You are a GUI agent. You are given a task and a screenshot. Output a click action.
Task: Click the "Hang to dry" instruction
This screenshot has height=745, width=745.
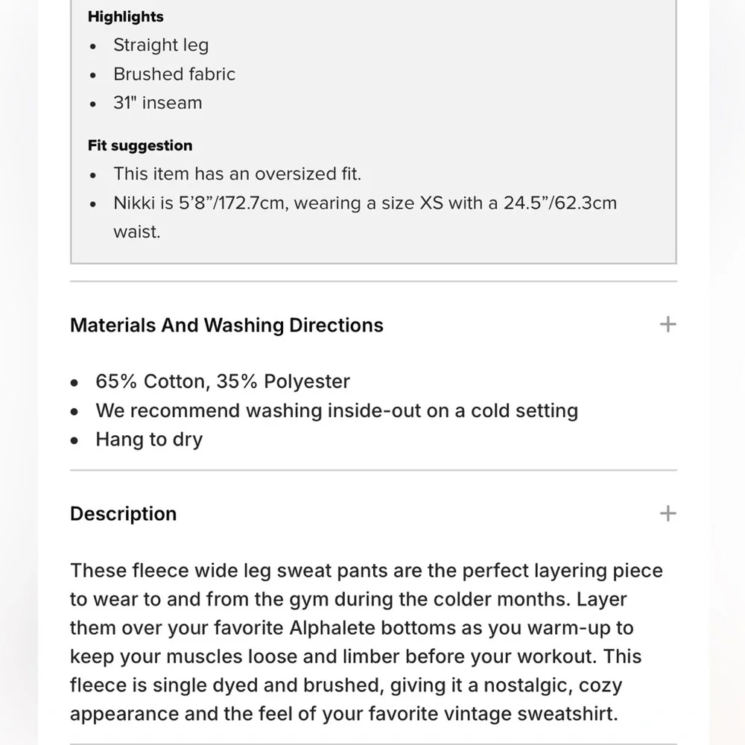tap(149, 440)
